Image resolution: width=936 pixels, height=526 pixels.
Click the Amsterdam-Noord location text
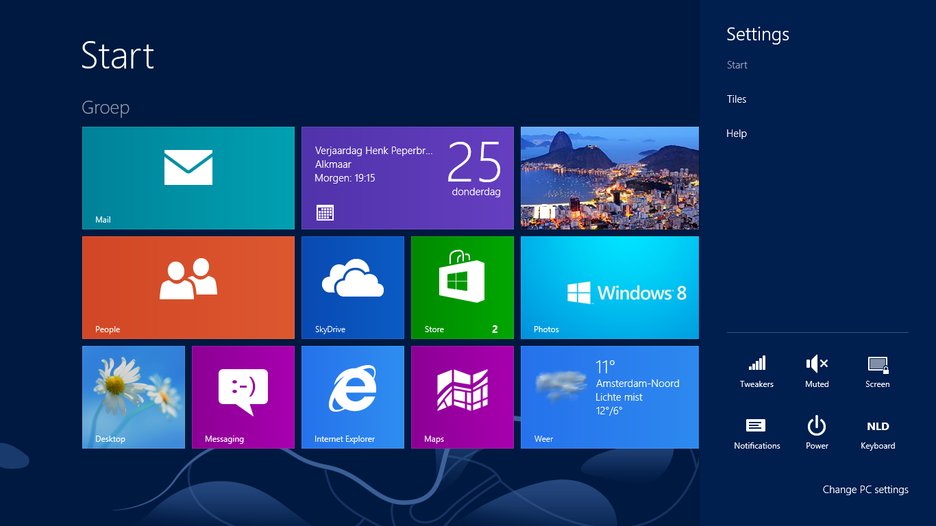[638, 384]
